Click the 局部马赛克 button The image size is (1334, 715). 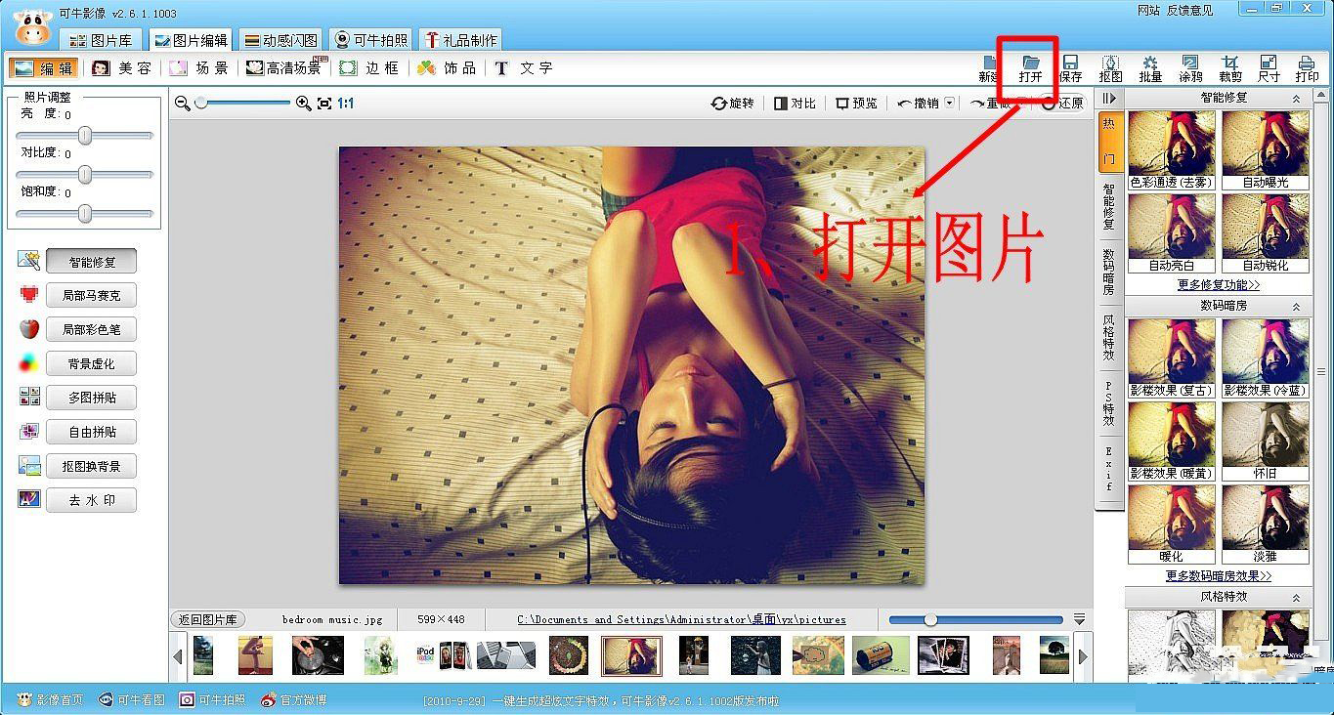coord(91,295)
